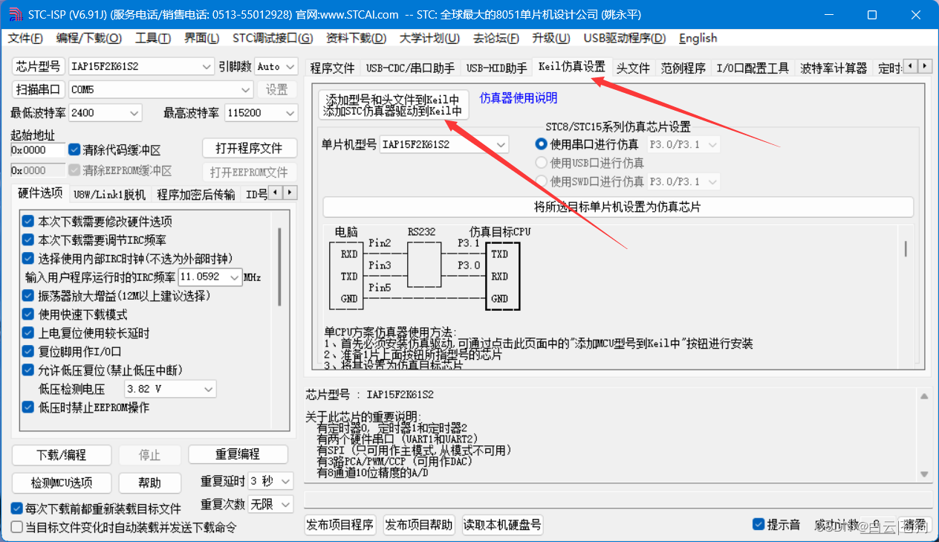Select 使用USB口进行仿真 radio button
Viewport: 939px width, 542px height.
[x=541, y=163]
